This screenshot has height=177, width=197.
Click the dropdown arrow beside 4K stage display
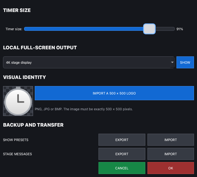[x=172, y=62]
